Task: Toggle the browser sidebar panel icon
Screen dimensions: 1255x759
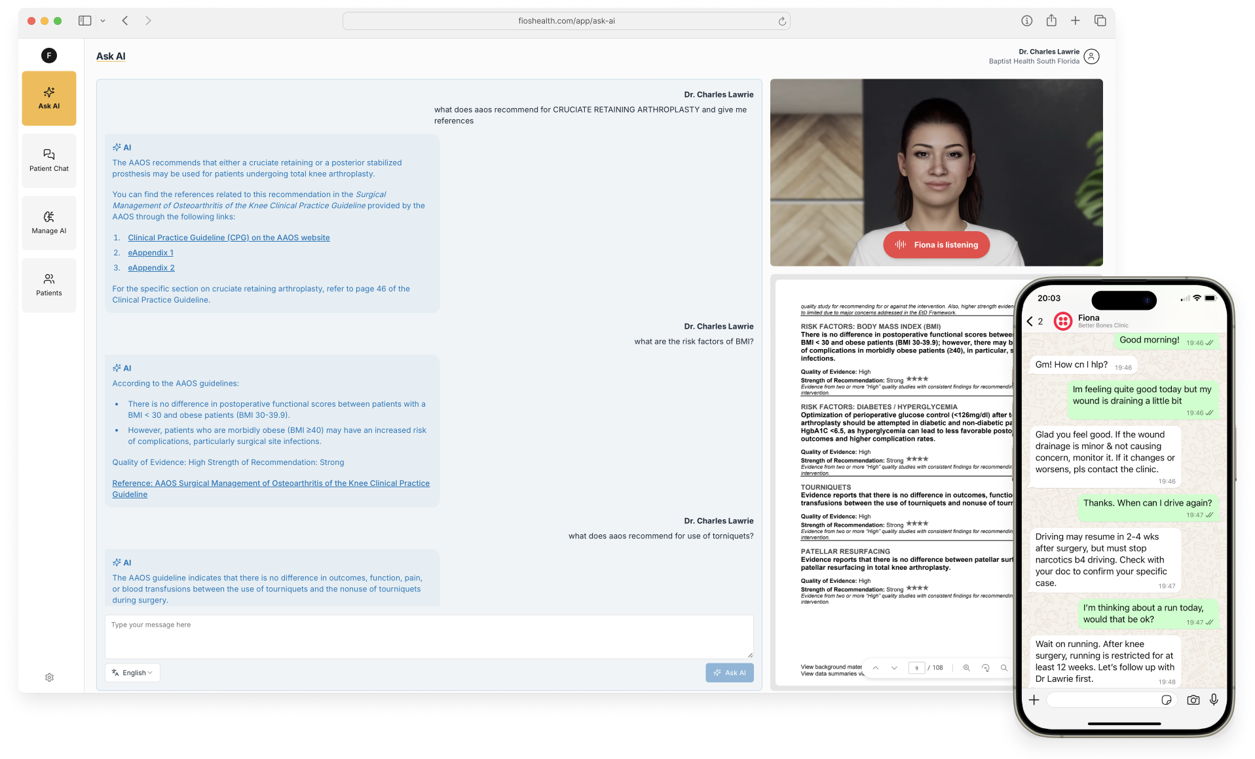Action: 84,21
